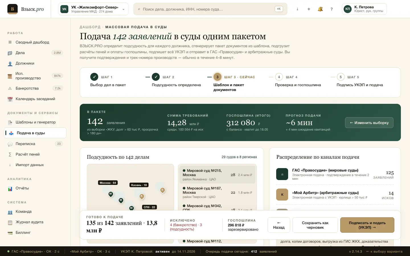Click «Мой Арбитр» status in footer

(90, 251)
